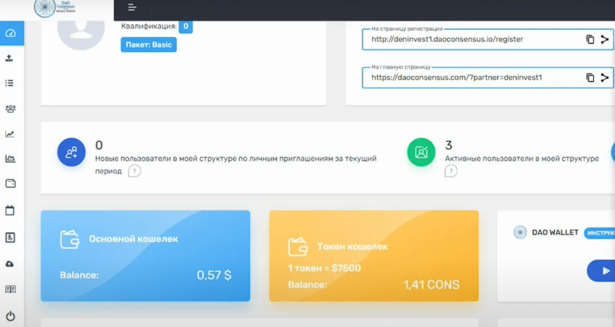The width and height of the screenshot is (615, 327).
Task: Click the new users count 0
Action: (99, 145)
